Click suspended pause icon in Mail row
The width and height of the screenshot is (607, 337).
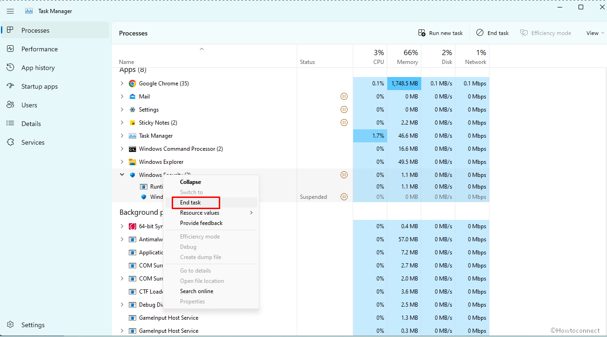click(344, 97)
